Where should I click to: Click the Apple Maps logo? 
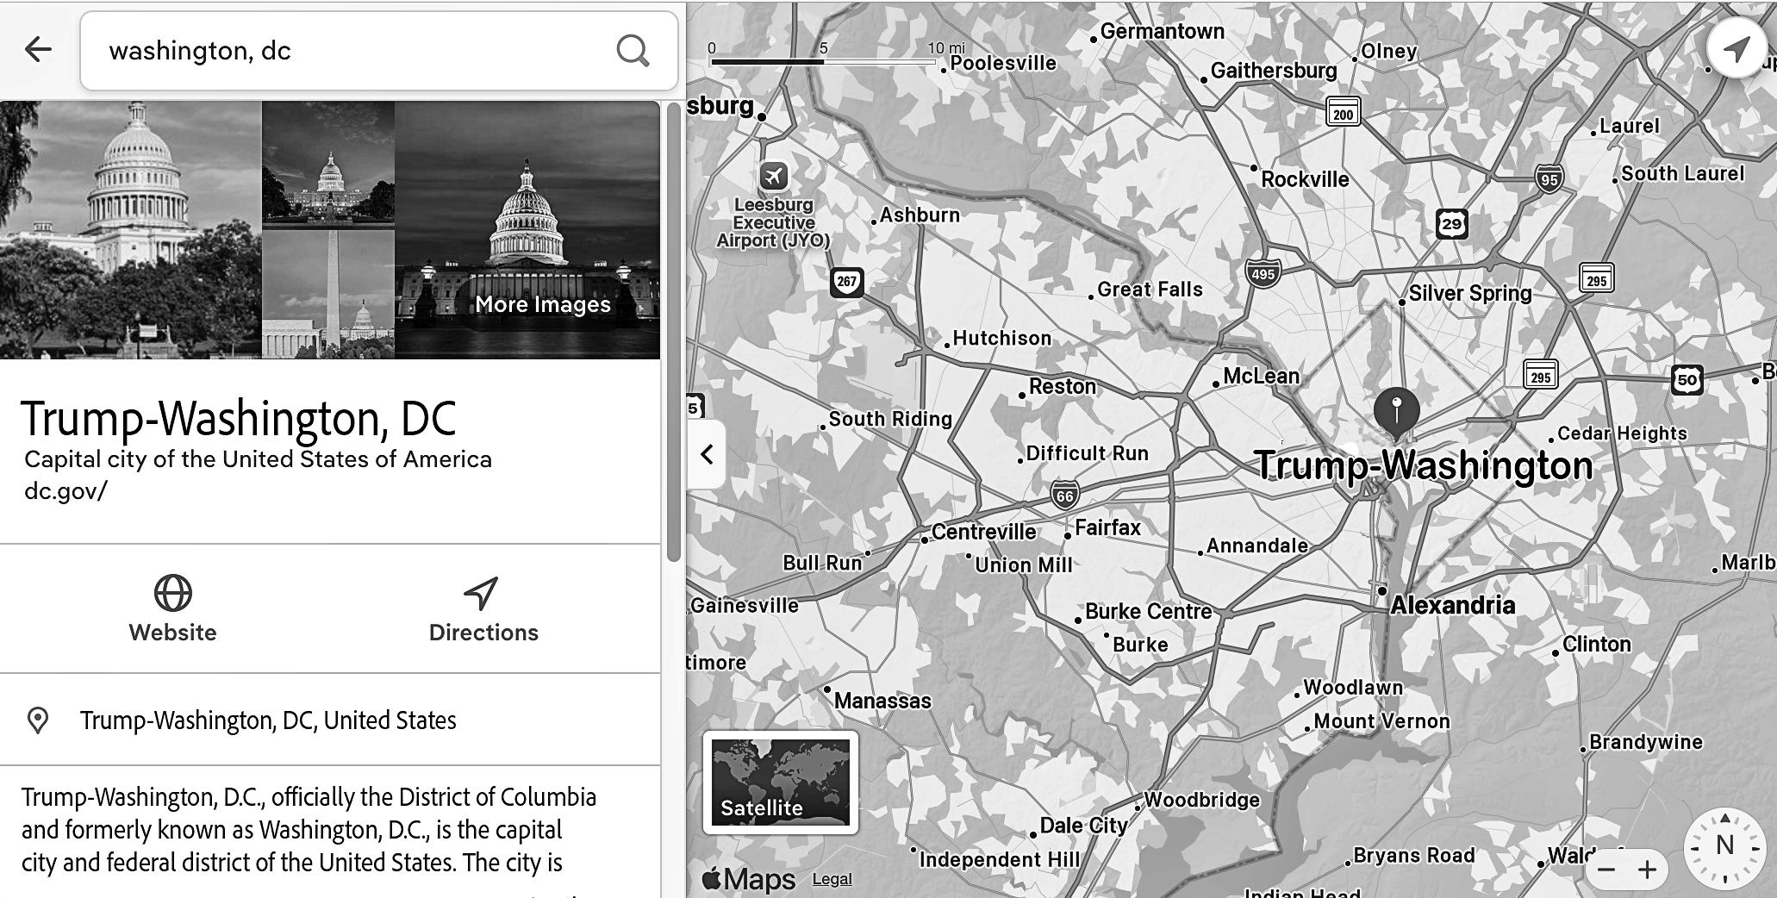(749, 878)
